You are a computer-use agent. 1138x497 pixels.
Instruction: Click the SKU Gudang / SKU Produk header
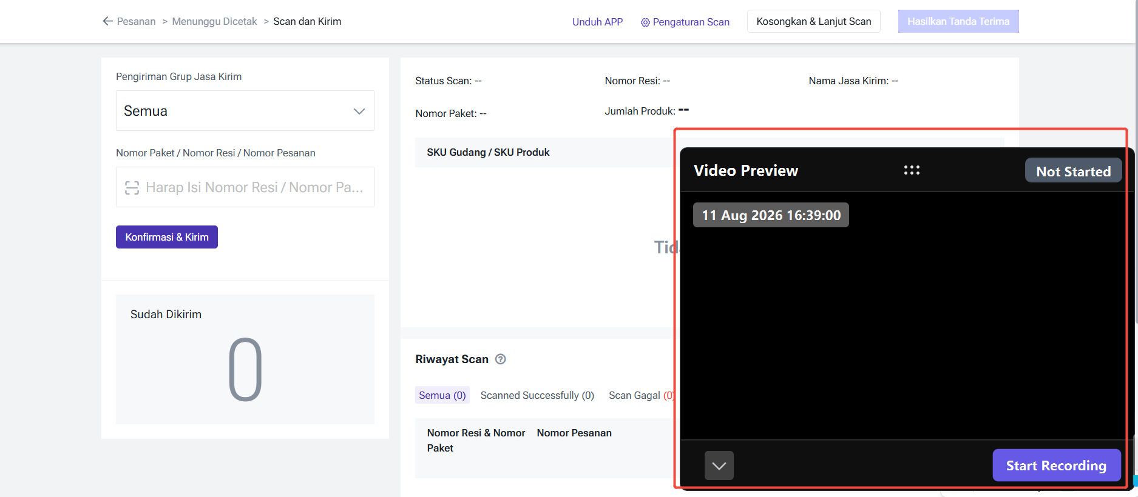coord(488,152)
